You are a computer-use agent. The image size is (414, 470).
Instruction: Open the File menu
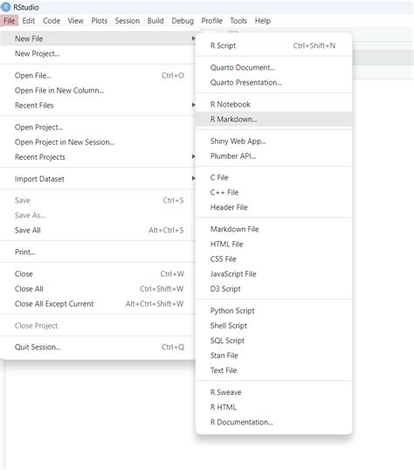pyautogui.click(x=10, y=21)
